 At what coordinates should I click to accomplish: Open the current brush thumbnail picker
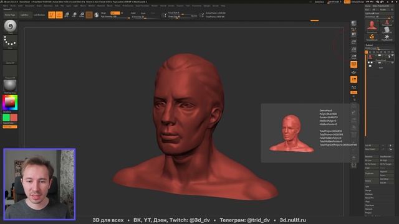click(x=10, y=26)
